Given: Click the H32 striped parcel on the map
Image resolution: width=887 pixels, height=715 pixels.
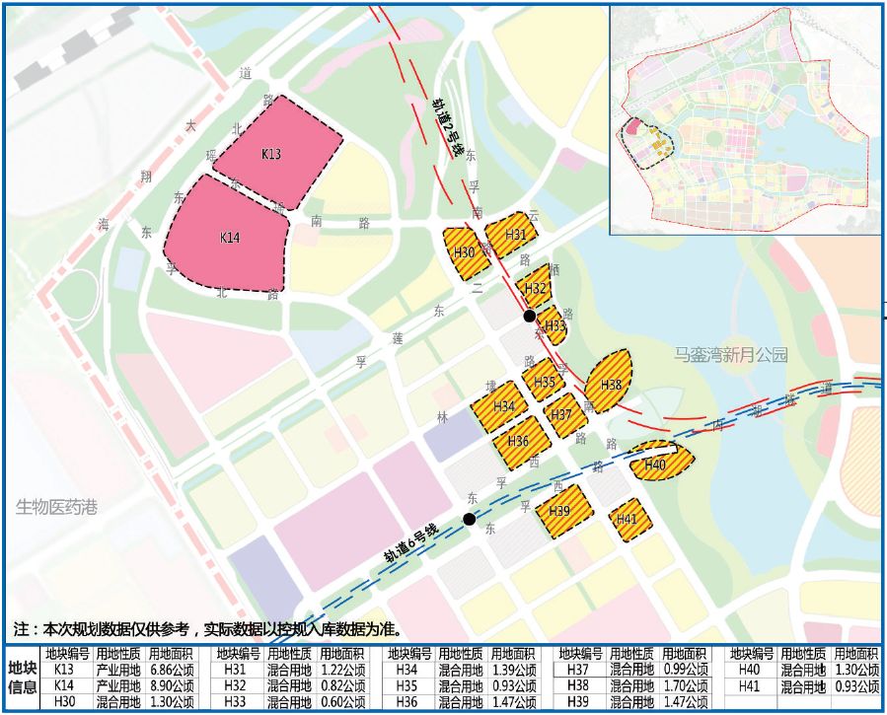Looking at the screenshot, I should click(535, 286).
